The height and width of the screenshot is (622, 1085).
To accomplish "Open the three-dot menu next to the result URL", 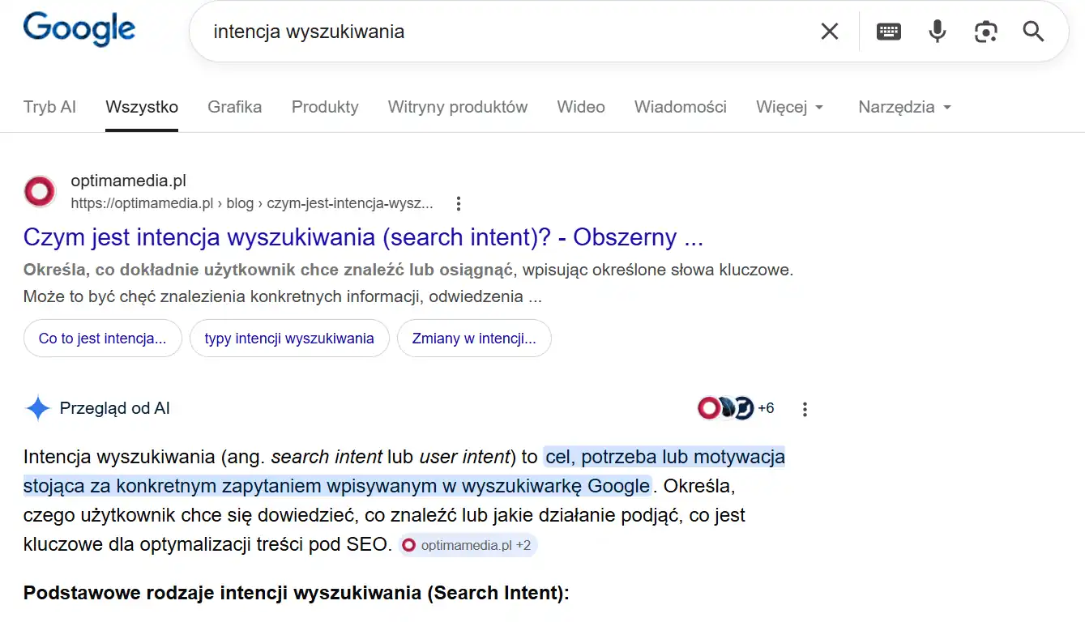I will tap(458, 203).
